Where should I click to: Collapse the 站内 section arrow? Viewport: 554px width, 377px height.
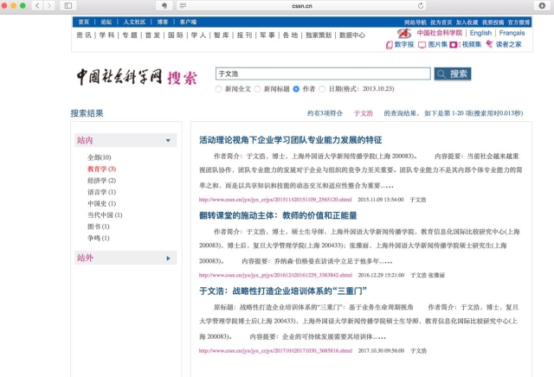(169, 140)
